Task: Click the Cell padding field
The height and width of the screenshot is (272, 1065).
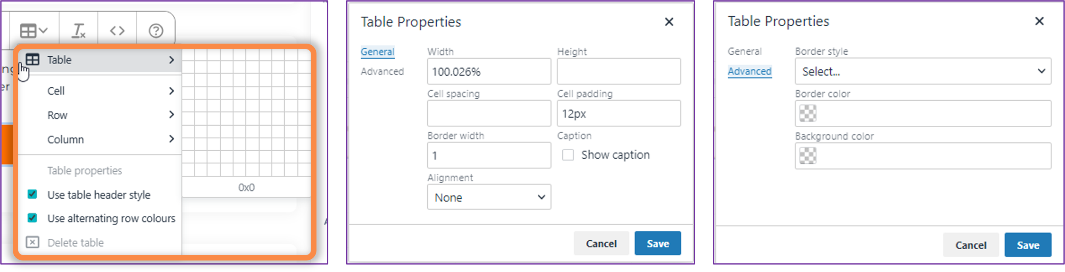Action: pos(618,113)
